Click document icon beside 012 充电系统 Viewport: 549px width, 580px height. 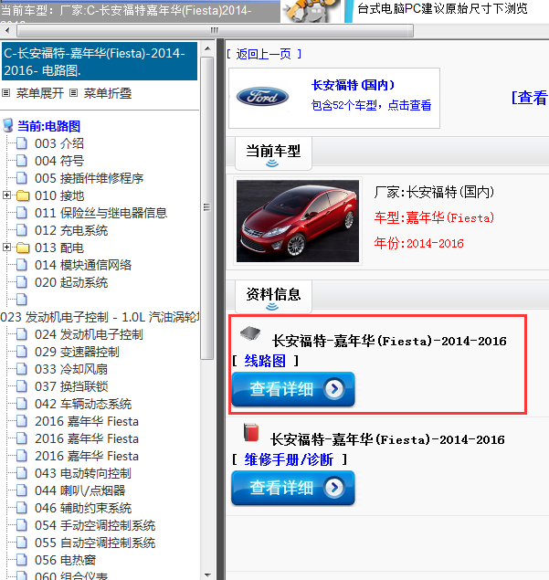[x=21, y=230]
